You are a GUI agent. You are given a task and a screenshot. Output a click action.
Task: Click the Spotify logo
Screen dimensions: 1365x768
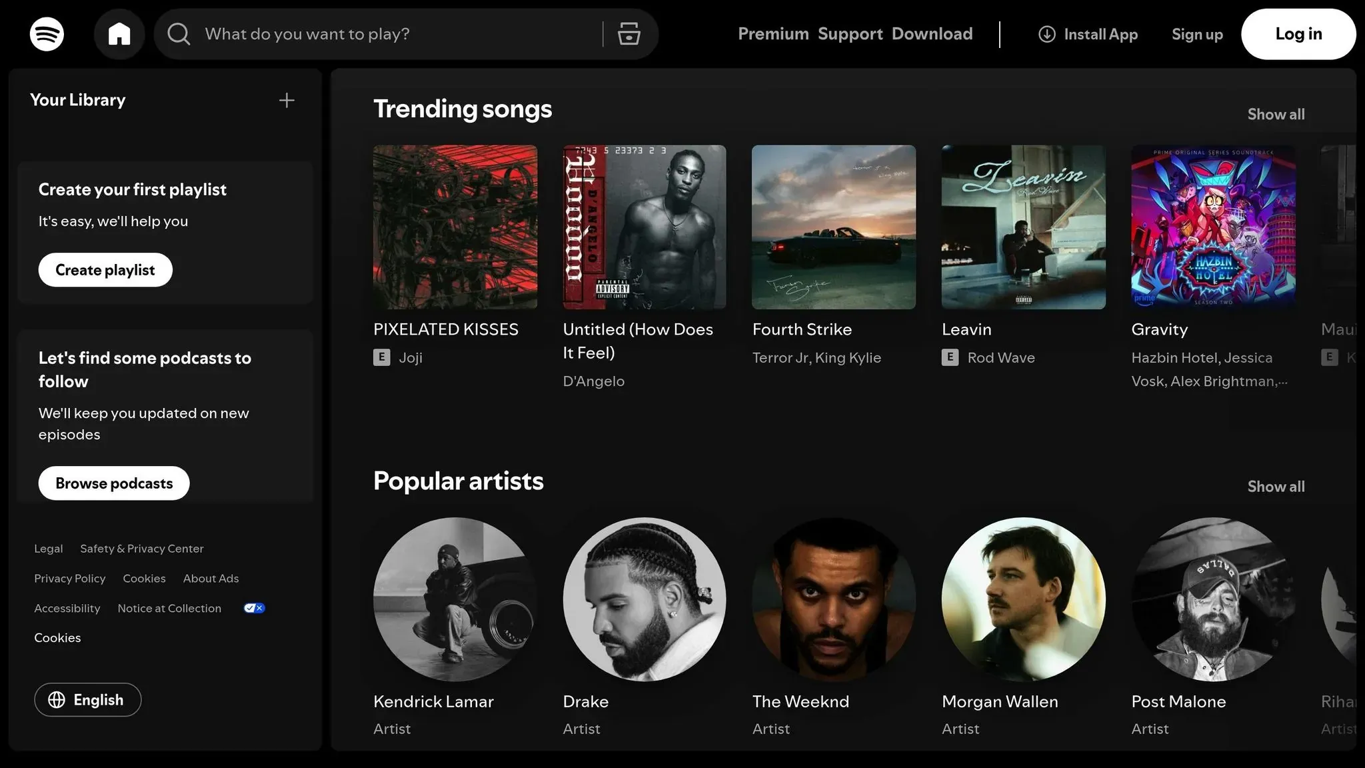[x=47, y=34]
